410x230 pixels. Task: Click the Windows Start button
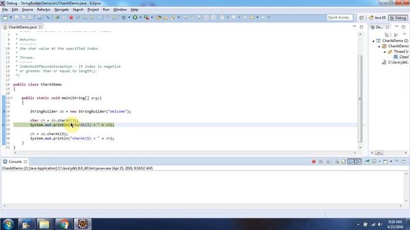click(x=8, y=224)
